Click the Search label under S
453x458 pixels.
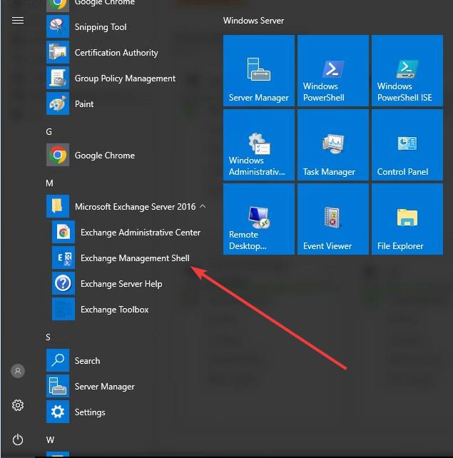87,361
